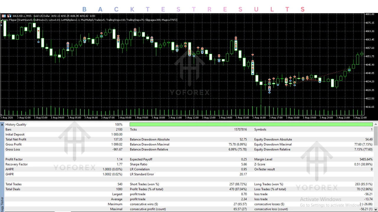
Task: Select the consecutive wins ($) label
Action: coord(144,205)
